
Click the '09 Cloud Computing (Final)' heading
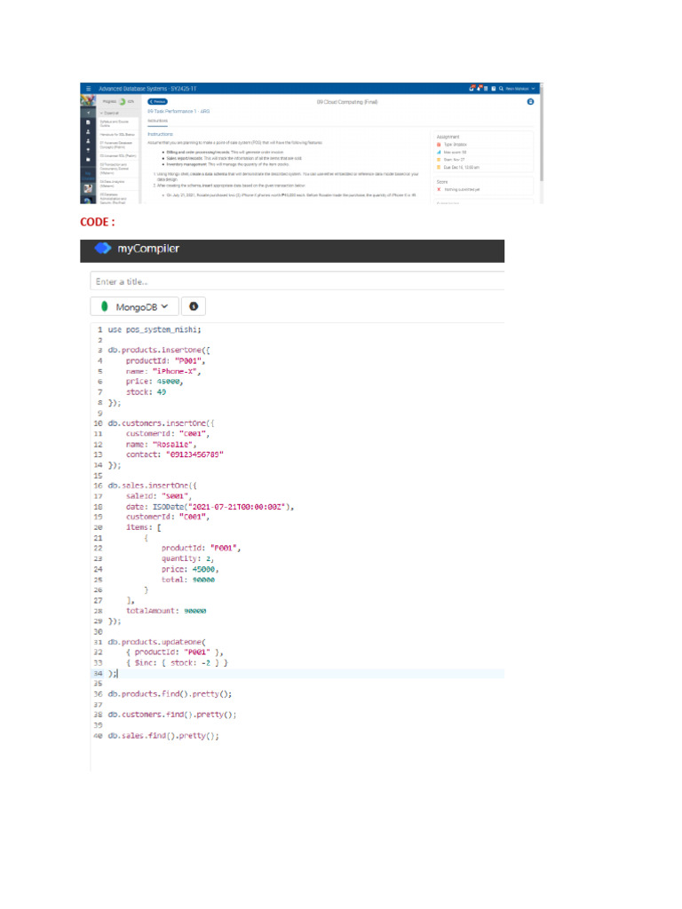[x=347, y=102]
